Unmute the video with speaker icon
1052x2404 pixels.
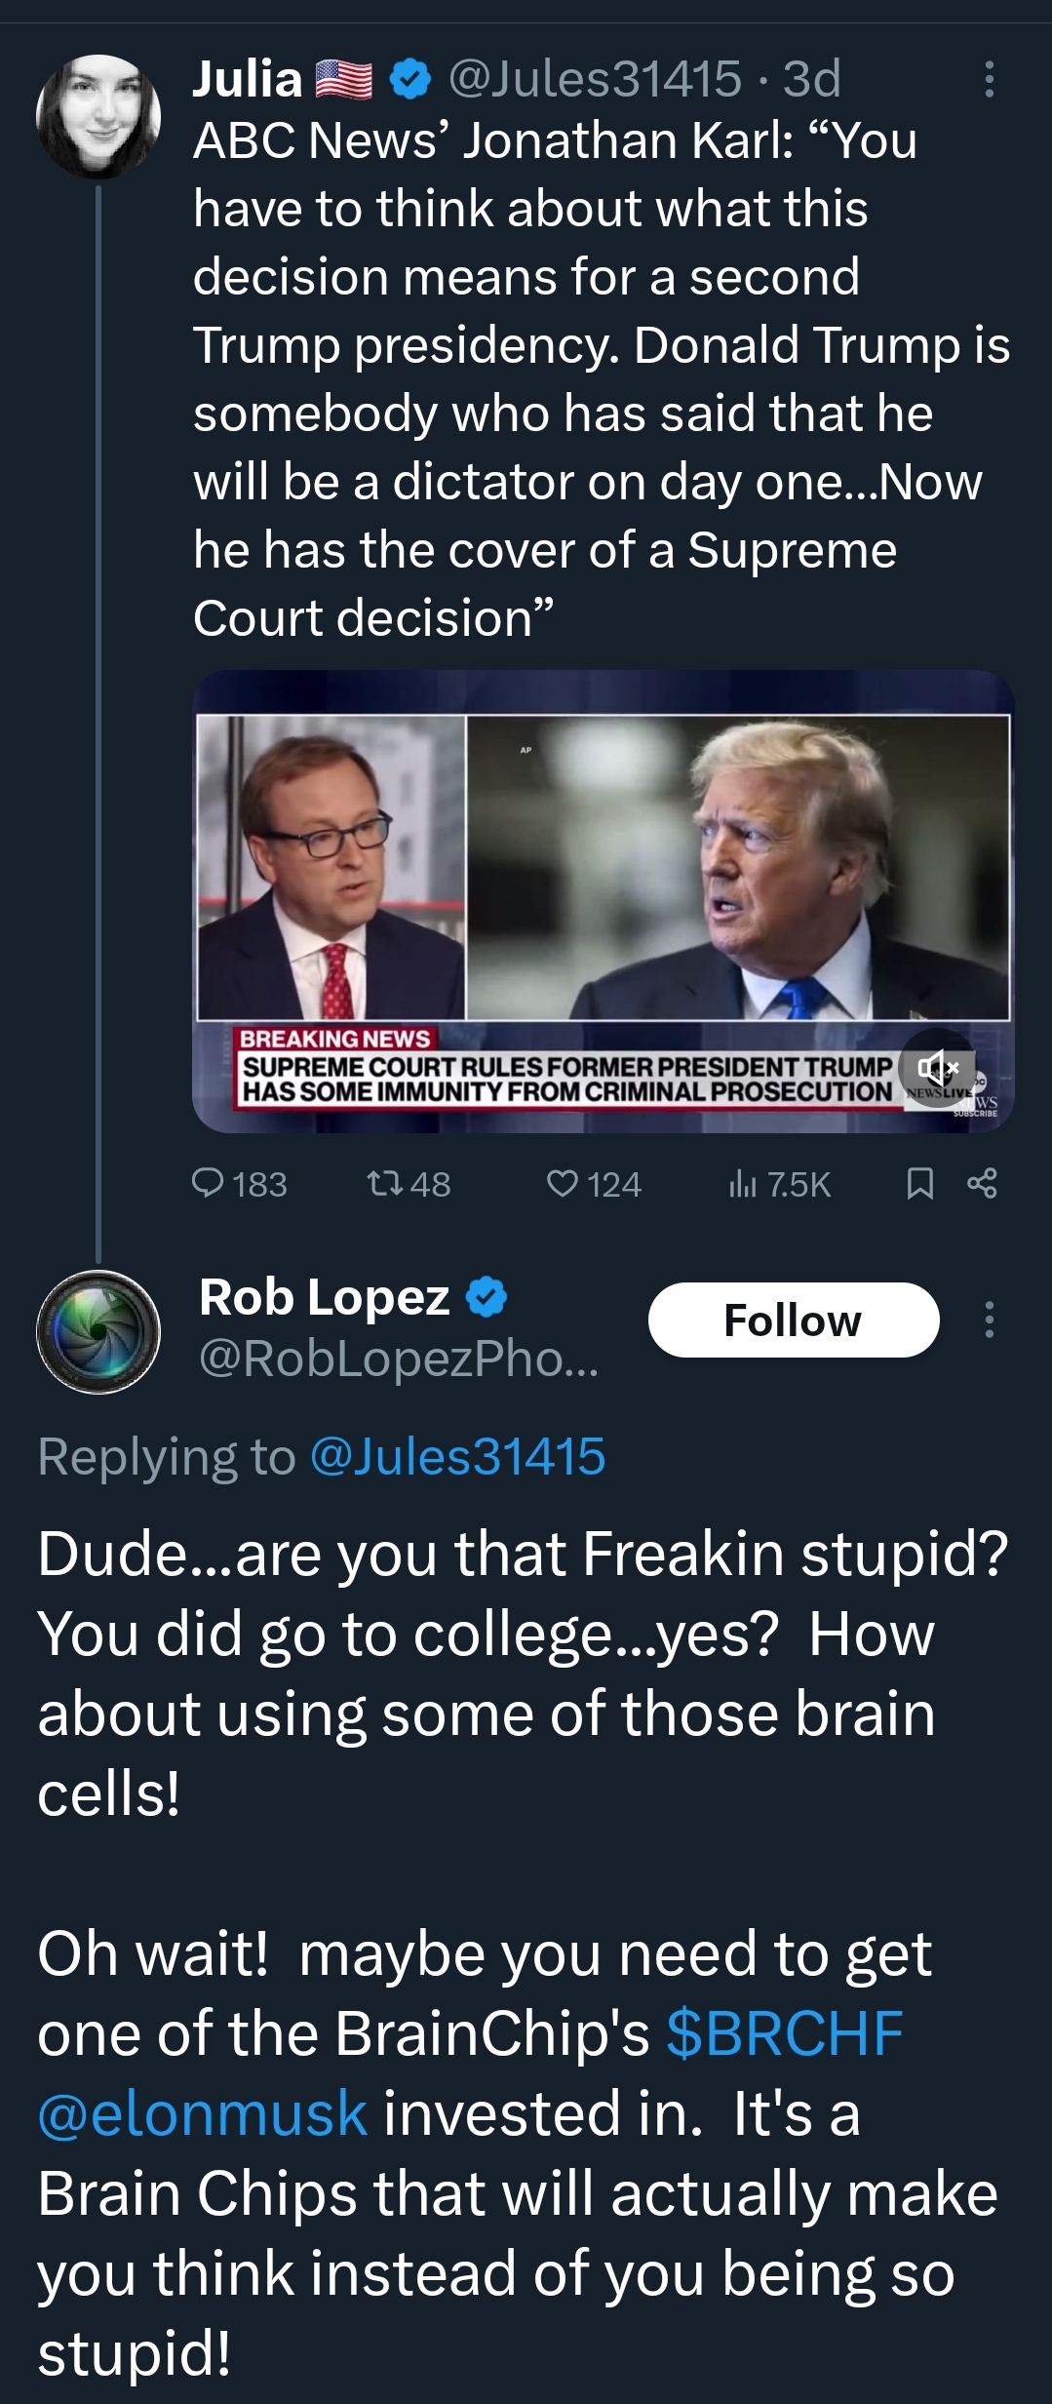click(937, 1067)
